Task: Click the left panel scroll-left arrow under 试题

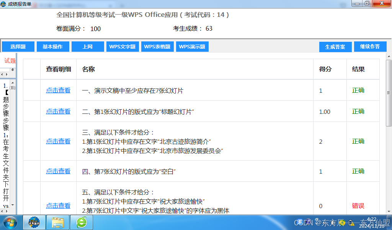Action: pos(2,75)
